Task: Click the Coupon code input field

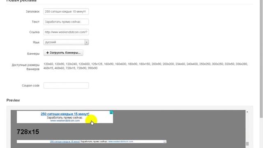Action: (x=66, y=86)
